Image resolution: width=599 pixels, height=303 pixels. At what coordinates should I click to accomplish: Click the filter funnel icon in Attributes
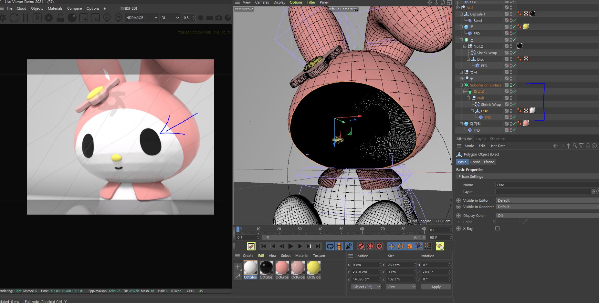581,146
